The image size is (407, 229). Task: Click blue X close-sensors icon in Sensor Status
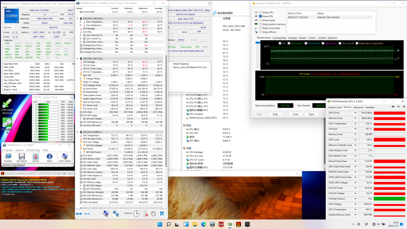(x=162, y=214)
